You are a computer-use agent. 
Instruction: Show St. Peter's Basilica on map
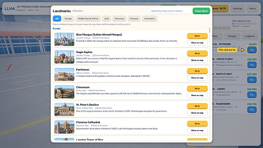tap(197, 113)
